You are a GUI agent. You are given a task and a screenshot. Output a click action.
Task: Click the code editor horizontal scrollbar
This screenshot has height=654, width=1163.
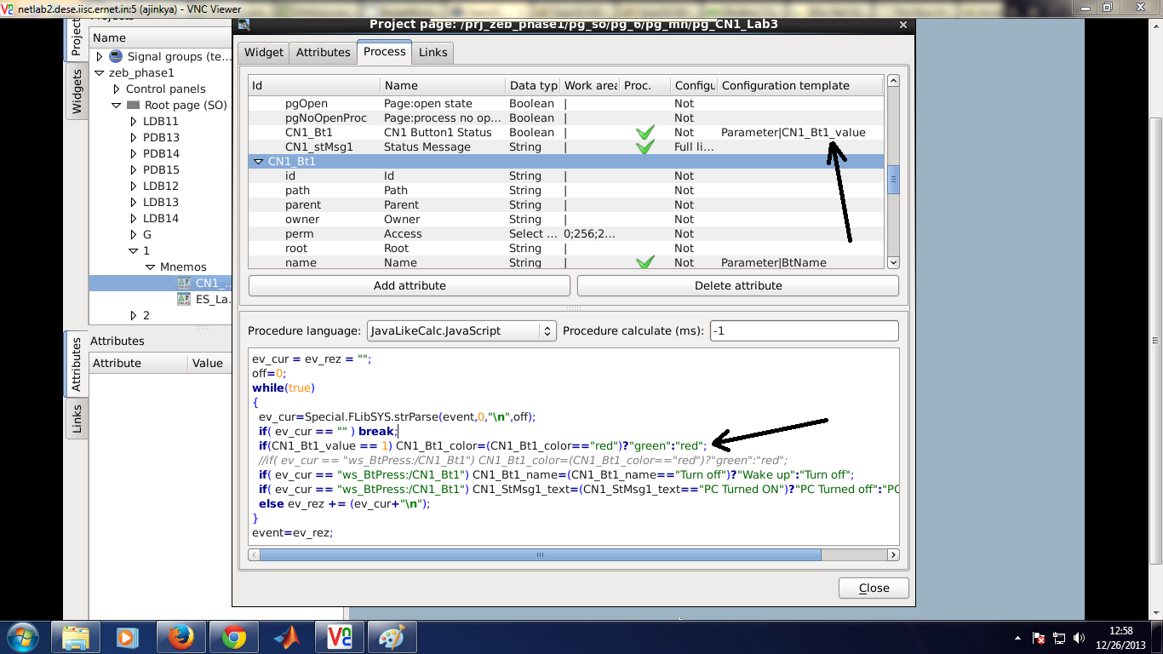click(540, 554)
